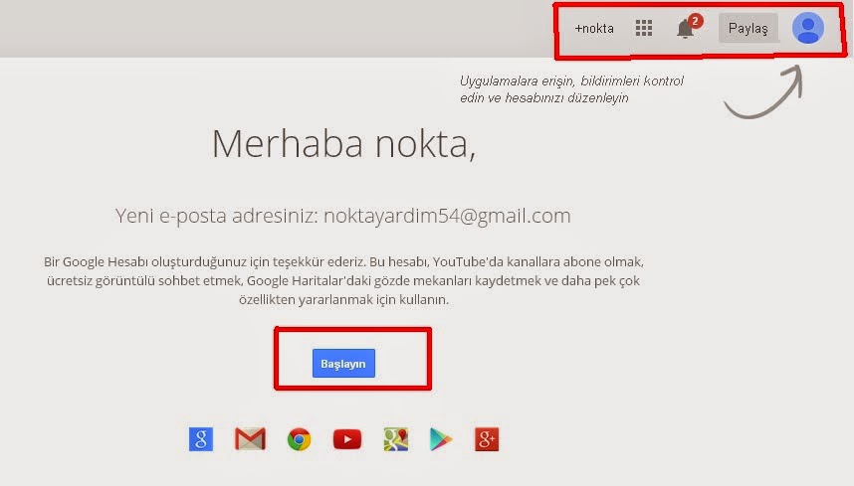Image resolution: width=854 pixels, height=486 pixels.
Task: Open the blue account profile avatar
Action: 807,28
